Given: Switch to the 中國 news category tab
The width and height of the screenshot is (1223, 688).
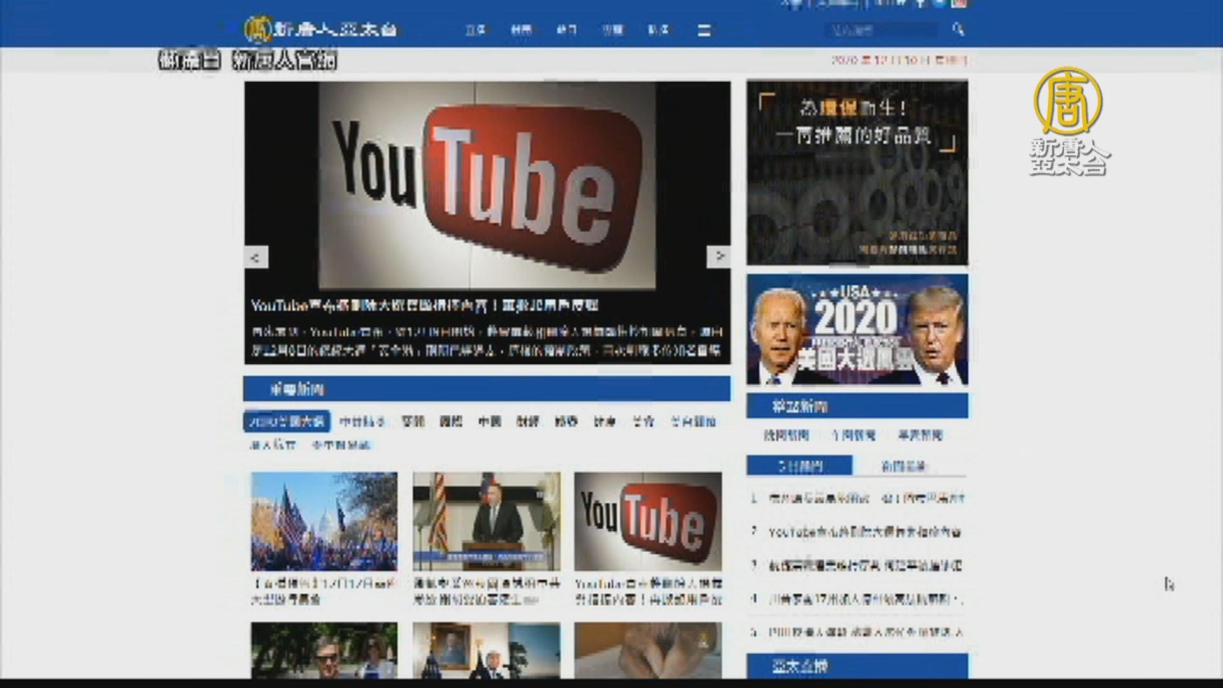Looking at the screenshot, I should [x=489, y=421].
